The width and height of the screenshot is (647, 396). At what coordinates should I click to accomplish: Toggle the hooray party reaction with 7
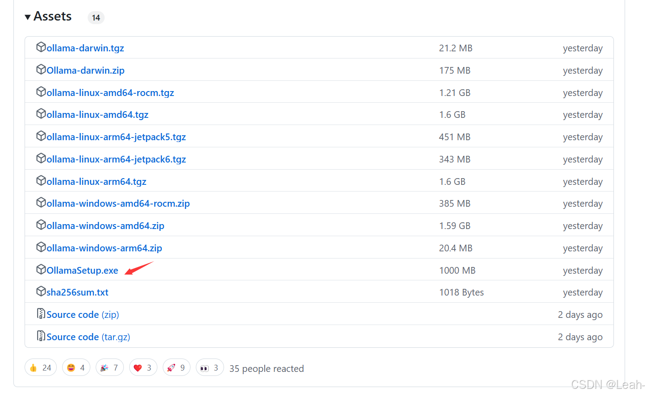(110, 367)
